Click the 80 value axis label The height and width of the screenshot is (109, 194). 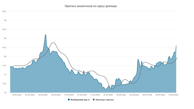point(5,56)
